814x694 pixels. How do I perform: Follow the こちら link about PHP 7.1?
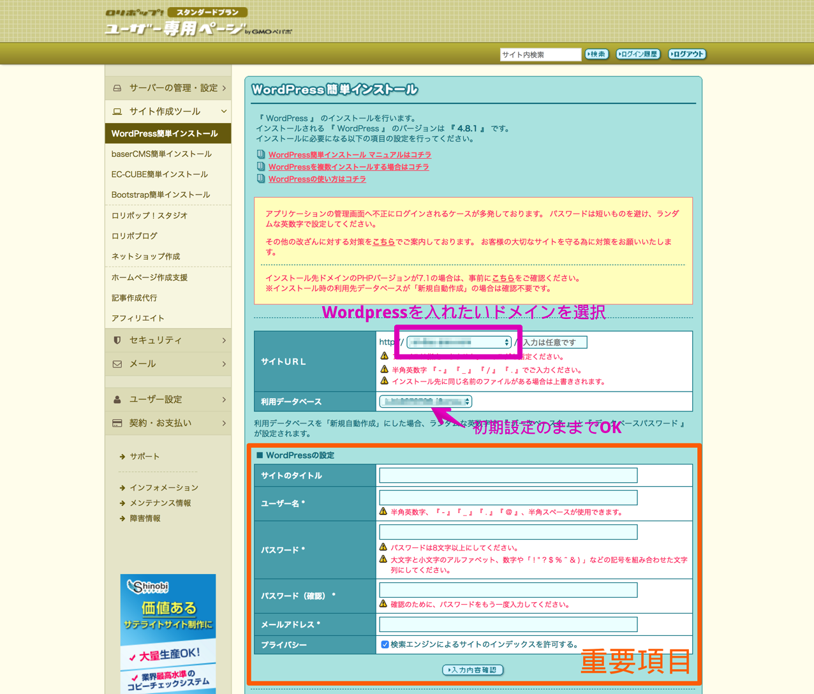[x=503, y=278]
